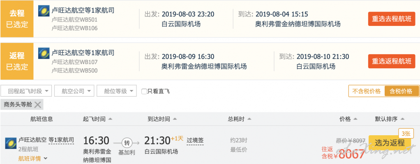Open the 航空公司 filter dropdown

pyautogui.click(x=74, y=91)
